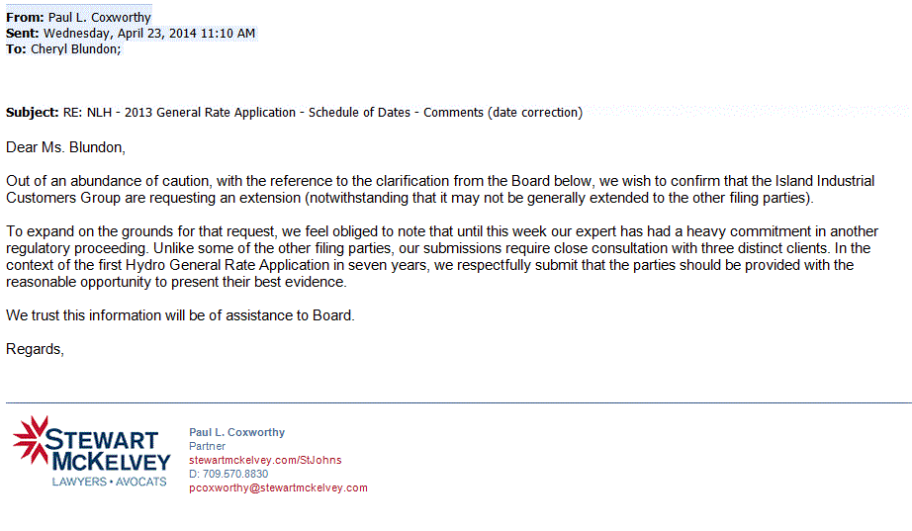This screenshot has width=912, height=531.
Task: Click the 'Island Industrial' text in body
Action: [825, 181]
